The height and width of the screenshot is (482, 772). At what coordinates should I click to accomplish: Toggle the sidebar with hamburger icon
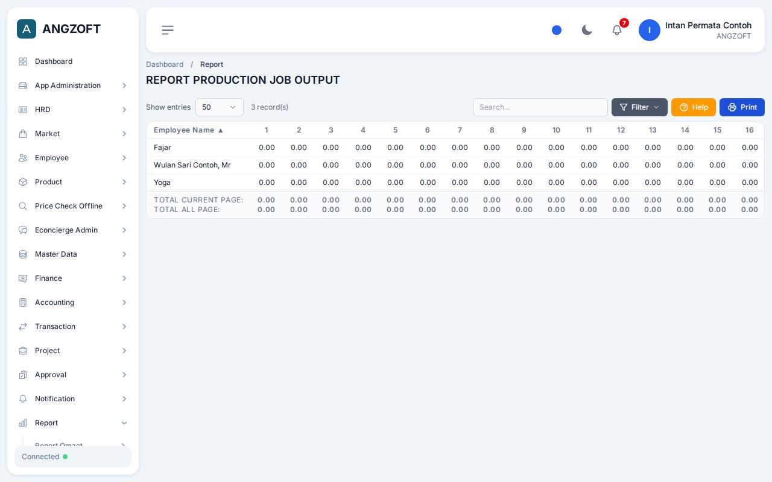click(168, 30)
